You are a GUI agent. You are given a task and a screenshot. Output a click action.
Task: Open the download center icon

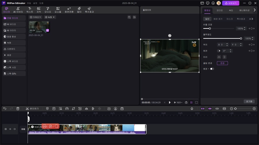pos(213,3)
